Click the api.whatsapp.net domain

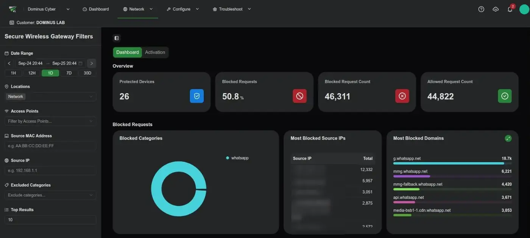(x=408, y=198)
